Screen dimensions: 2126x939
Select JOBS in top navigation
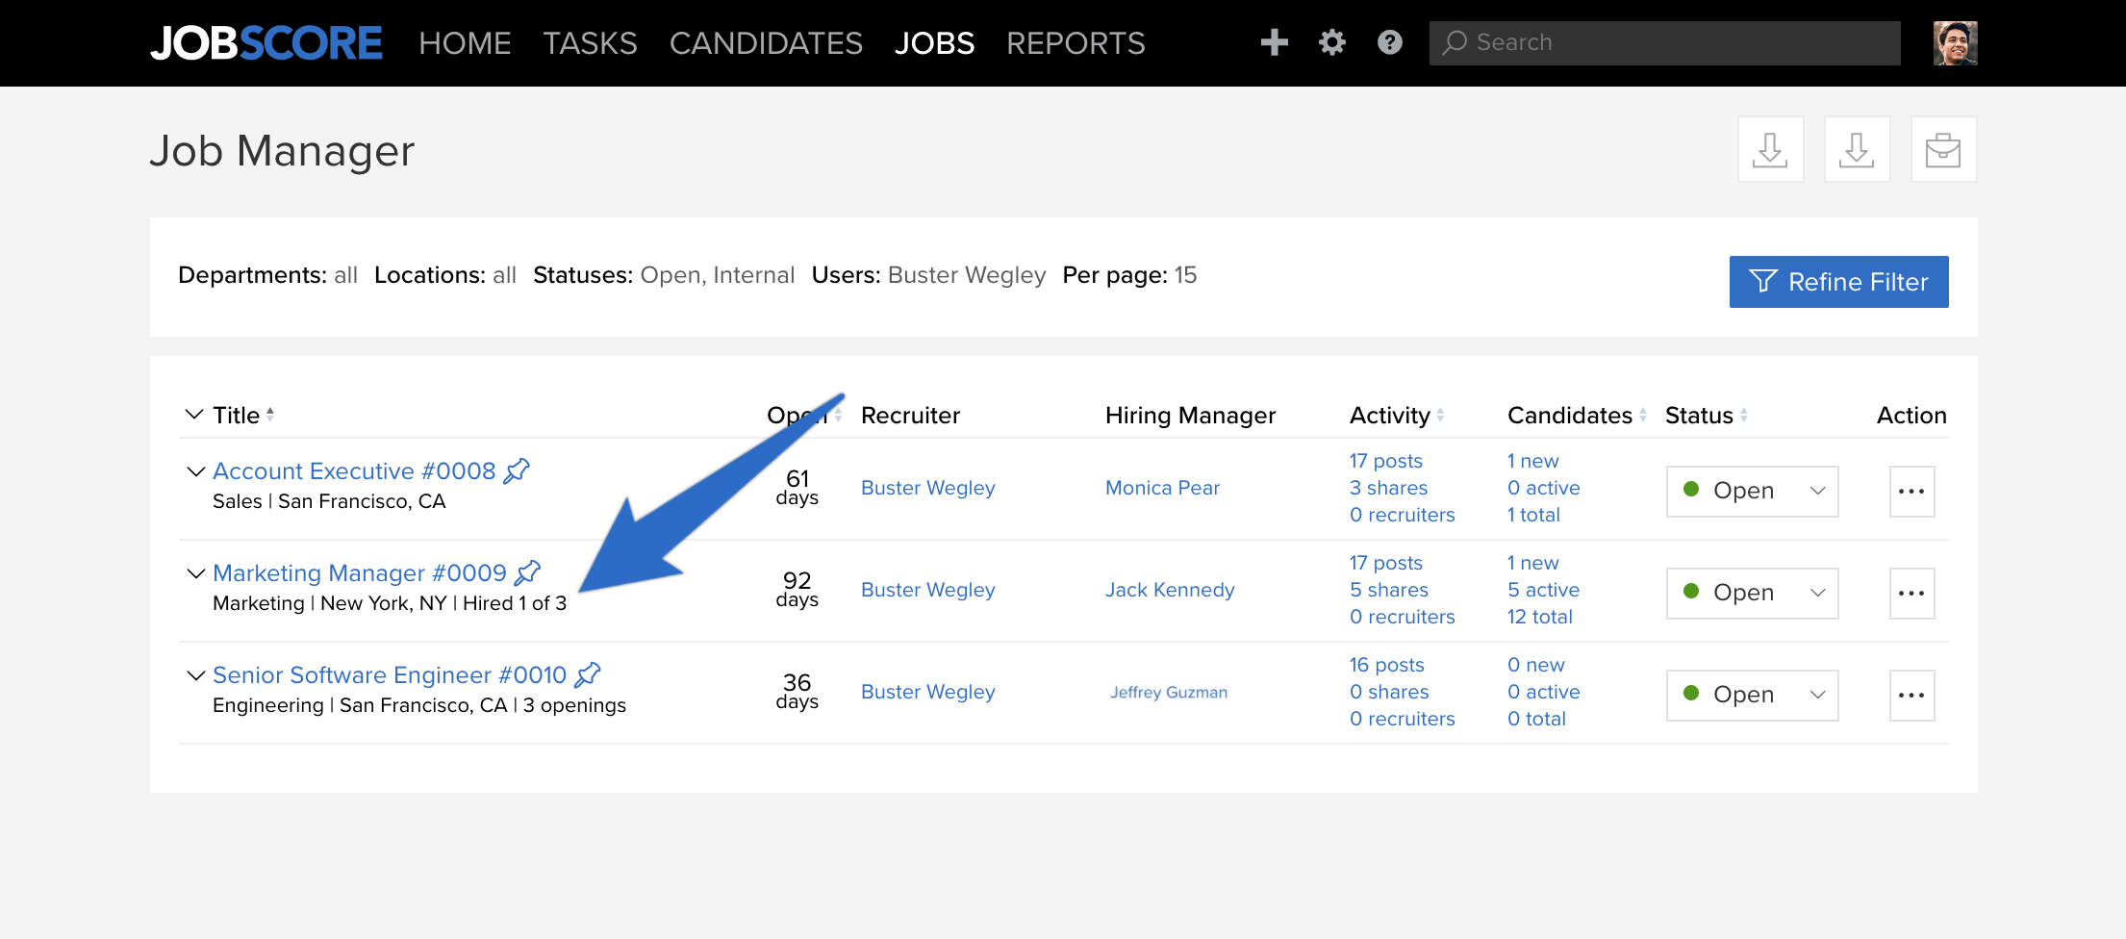[x=934, y=43]
